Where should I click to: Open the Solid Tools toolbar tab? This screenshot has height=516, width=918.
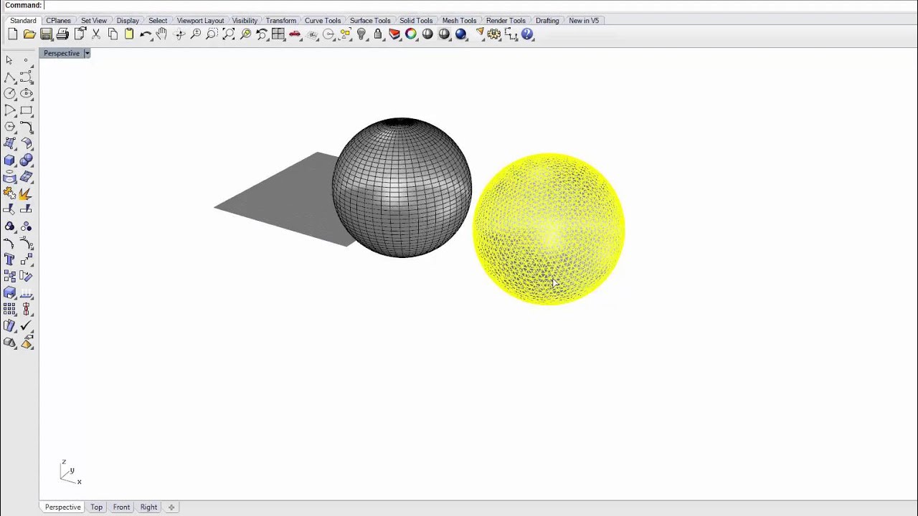[416, 21]
